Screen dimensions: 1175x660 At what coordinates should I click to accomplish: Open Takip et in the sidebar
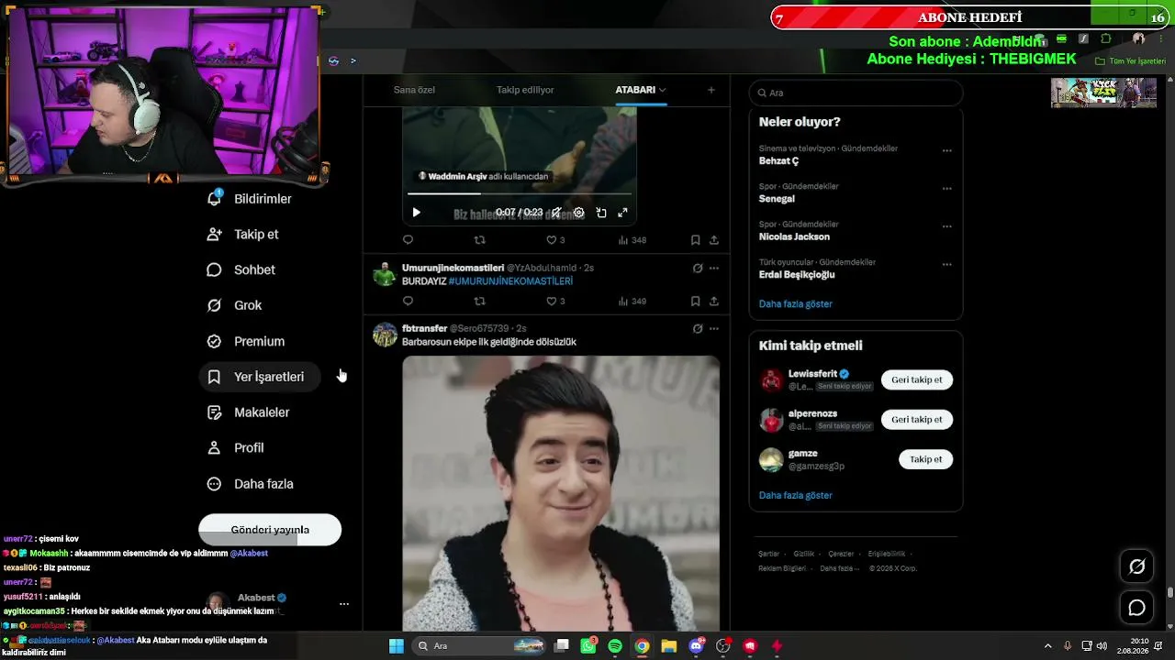[x=243, y=235]
